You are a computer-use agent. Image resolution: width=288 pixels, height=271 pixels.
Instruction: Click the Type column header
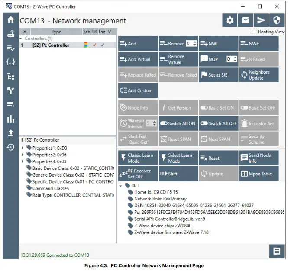[x=56, y=32]
